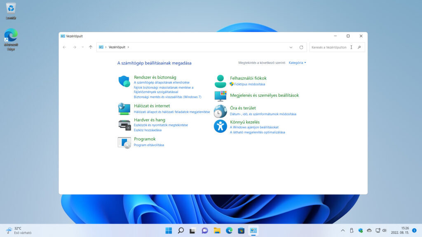Open the volume icon in the system tray
The width and height of the screenshot is (422, 237).
(x=384, y=230)
